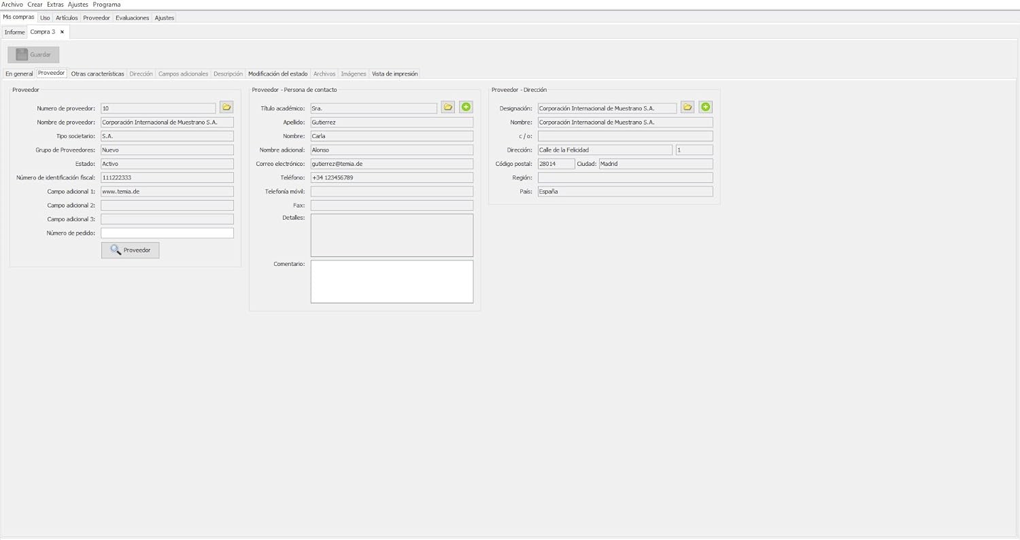Image resolution: width=1020 pixels, height=540 pixels.
Task: Click the Guardar save button
Action: pos(33,54)
